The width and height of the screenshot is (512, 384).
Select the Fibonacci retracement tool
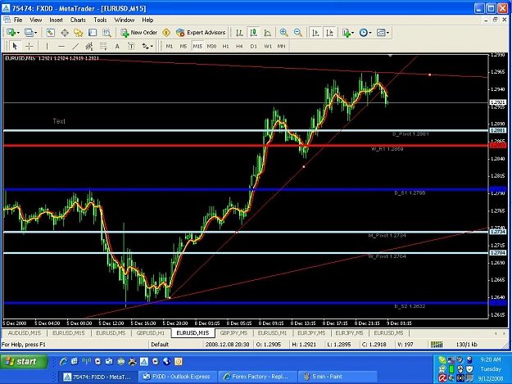103,47
